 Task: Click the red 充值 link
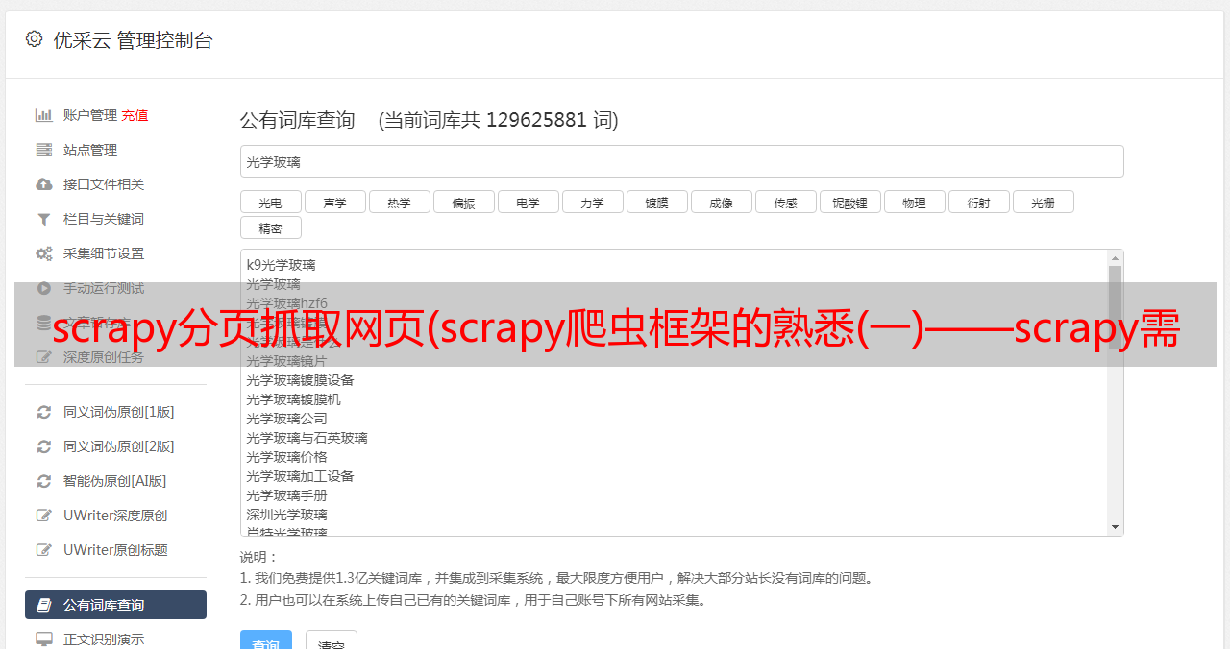click(135, 115)
